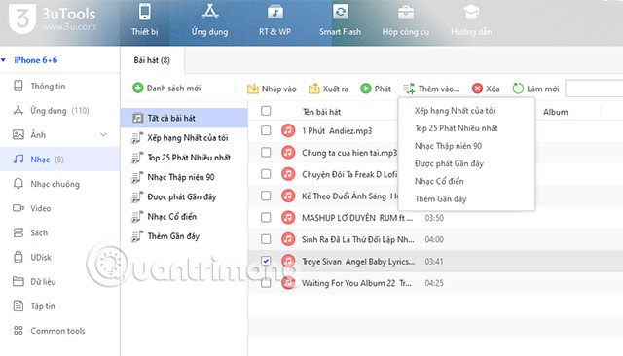
Task: Open Tập tin files in sidebar
Action: pos(59,306)
